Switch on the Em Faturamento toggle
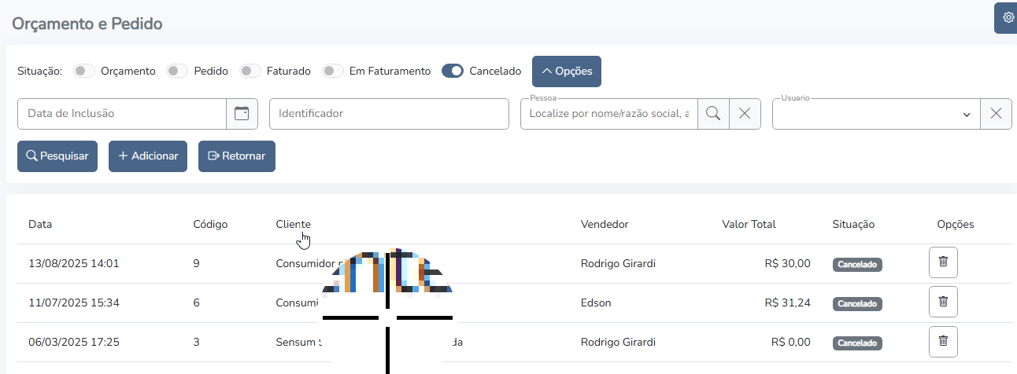The image size is (1017, 374). click(333, 71)
